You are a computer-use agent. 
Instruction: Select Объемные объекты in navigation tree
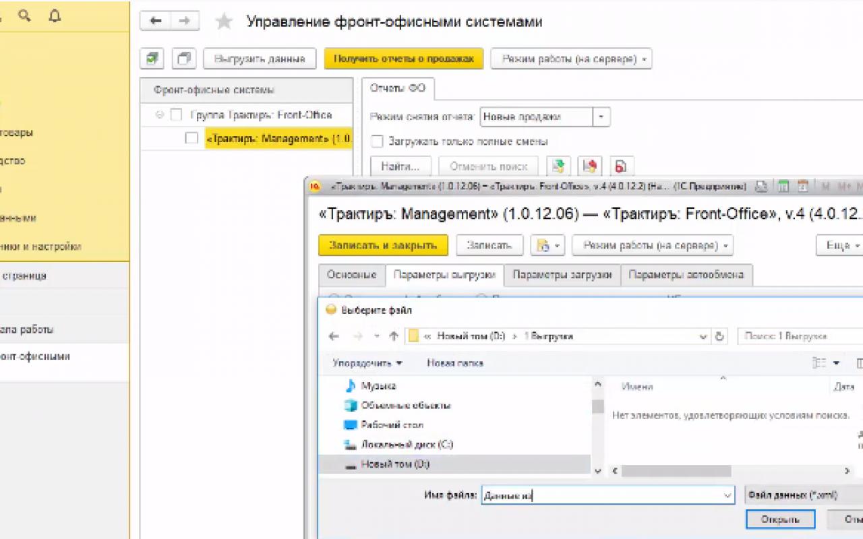tap(398, 406)
